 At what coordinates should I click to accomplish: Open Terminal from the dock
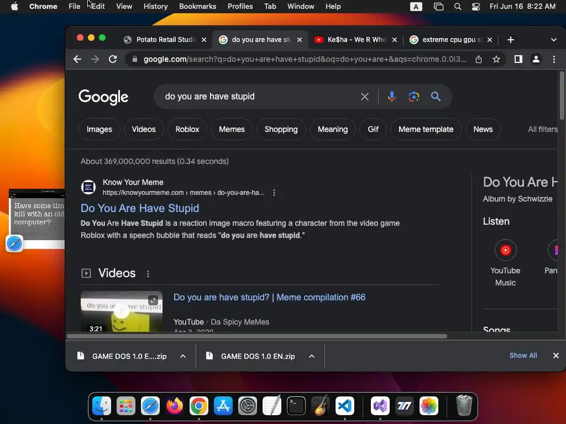(296, 406)
